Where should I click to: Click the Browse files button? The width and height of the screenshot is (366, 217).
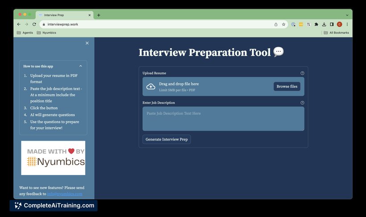point(287,87)
